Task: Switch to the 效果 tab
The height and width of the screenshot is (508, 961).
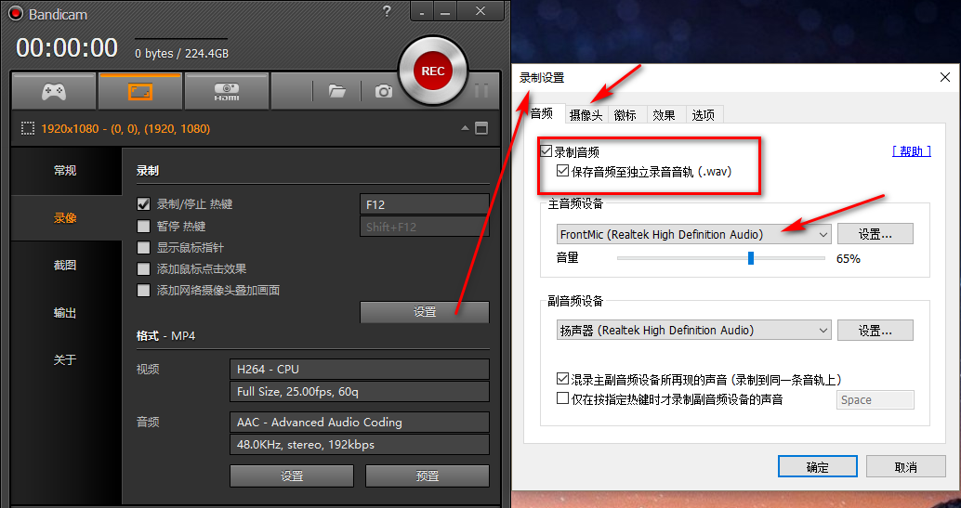Action: (665, 114)
